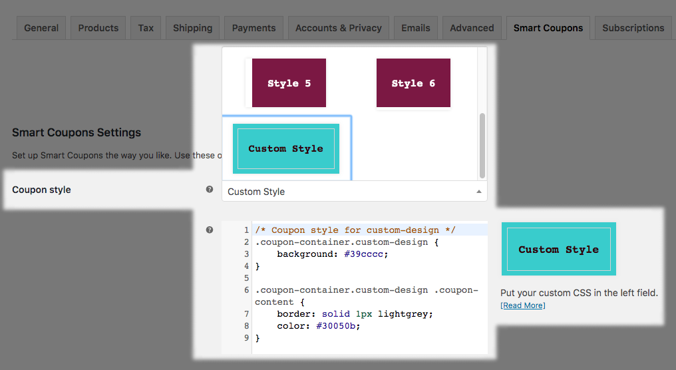The height and width of the screenshot is (370, 676).
Task: Click the #39cccc background value
Action: click(x=363, y=254)
